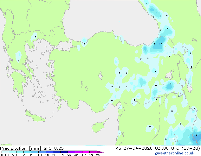Click the 'Mo 27-04-2026' date text
The height and width of the screenshot is (156, 201).
point(134,148)
